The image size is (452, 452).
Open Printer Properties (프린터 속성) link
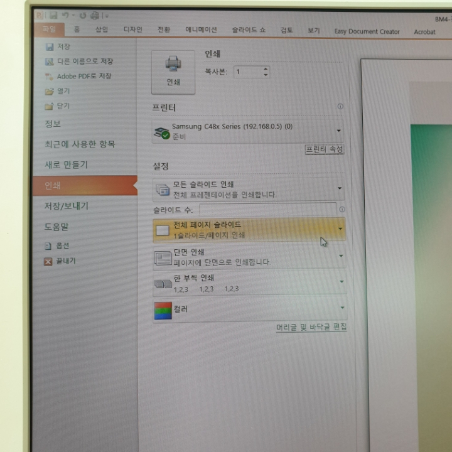click(325, 149)
